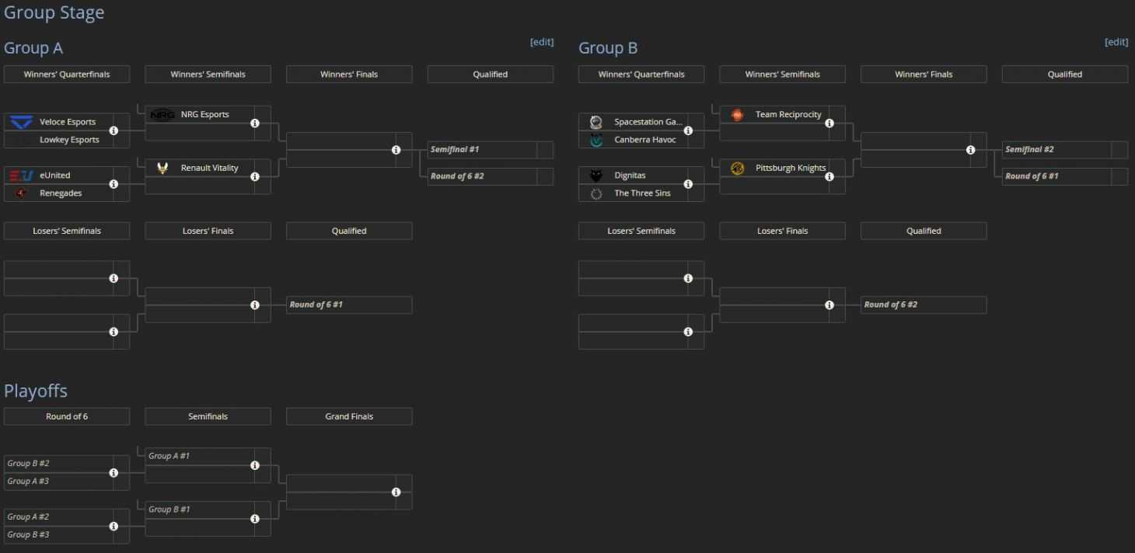The height and width of the screenshot is (553, 1135).
Task: Open info icon on Group A #1 playoff semifinal
Action: (254, 465)
